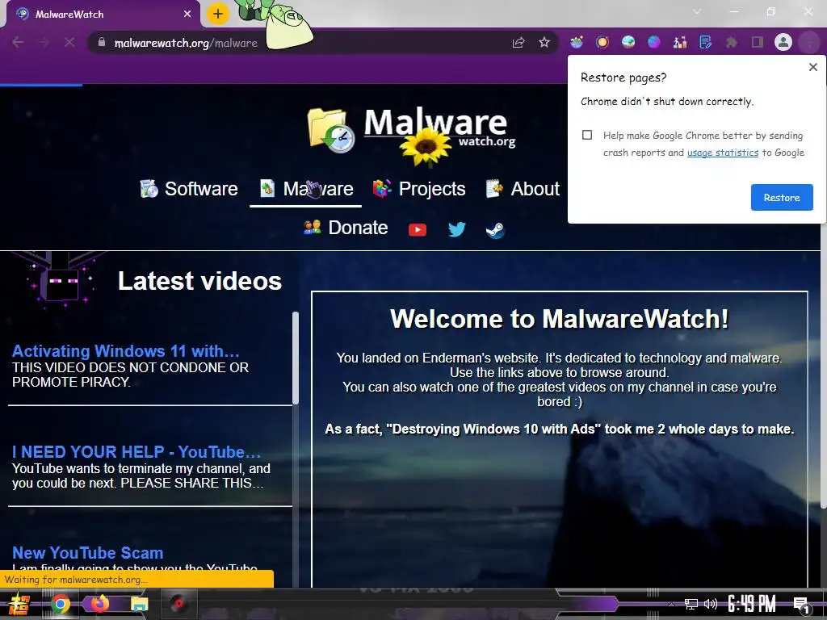Open the Start menu button

click(x=19, y=604)
